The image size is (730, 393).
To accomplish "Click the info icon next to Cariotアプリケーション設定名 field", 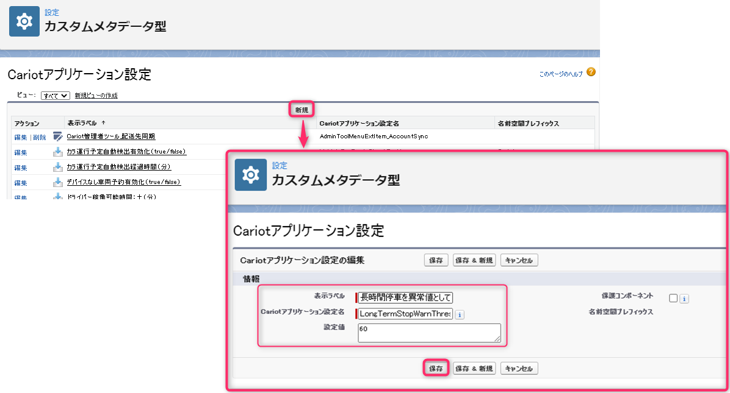I will click(460, 314).
